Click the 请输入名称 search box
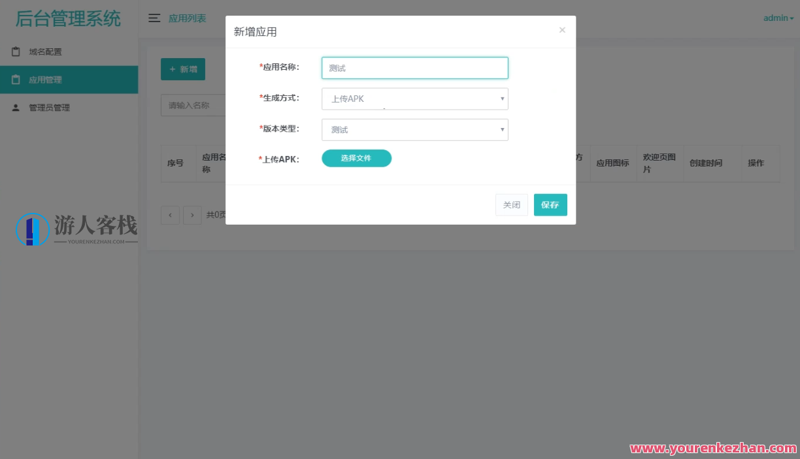Image resolution: width=800 pixels, height=459 pixels. pos(196,105)
